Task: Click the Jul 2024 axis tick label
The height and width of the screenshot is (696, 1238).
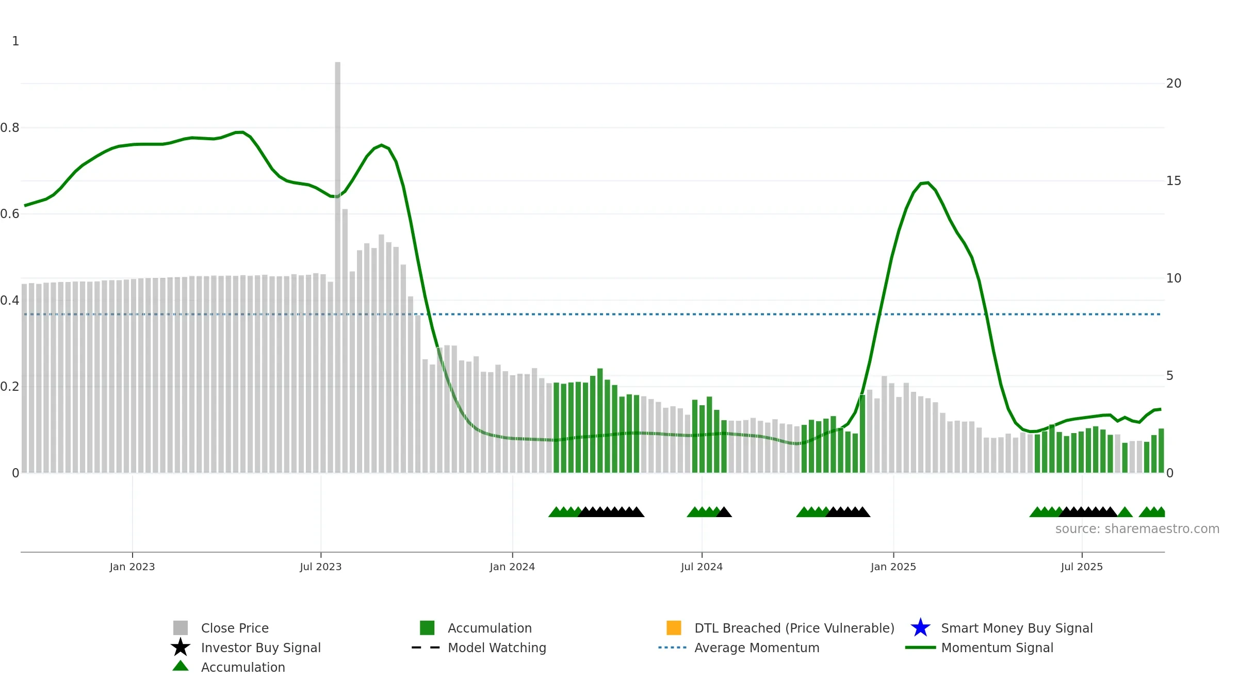Action: pos(702,567)
